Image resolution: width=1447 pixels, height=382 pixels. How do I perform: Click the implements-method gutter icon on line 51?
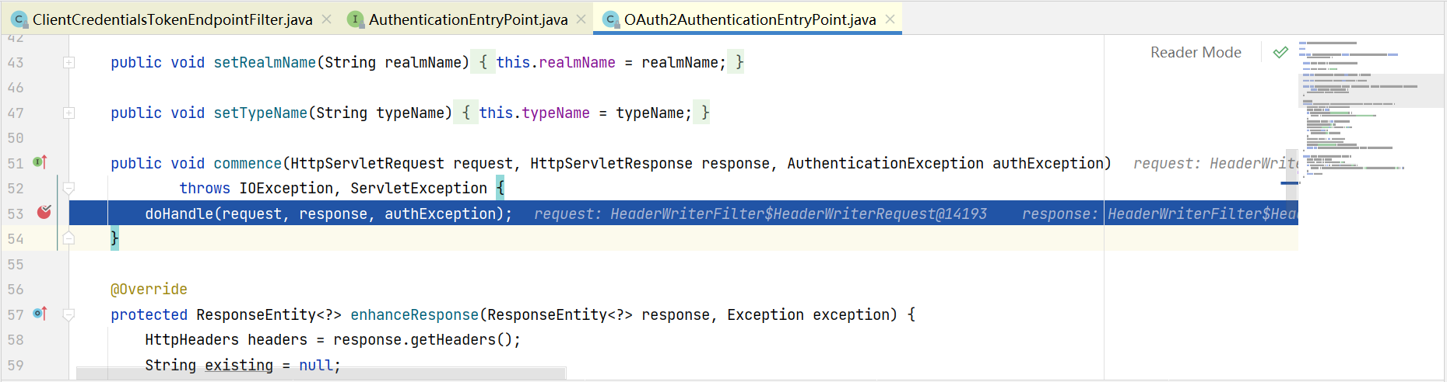[40, 162]
